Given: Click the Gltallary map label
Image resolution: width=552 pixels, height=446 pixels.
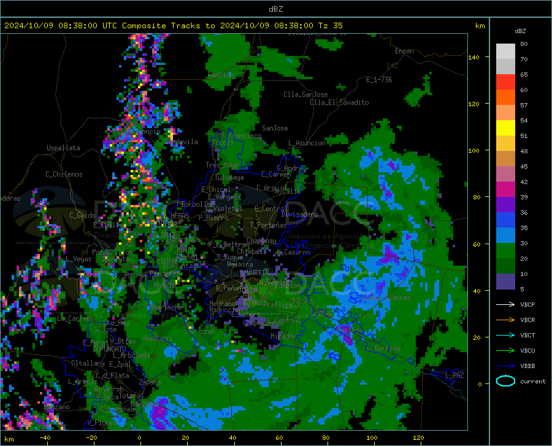Looking at the screenshot, I should [88, 363].
